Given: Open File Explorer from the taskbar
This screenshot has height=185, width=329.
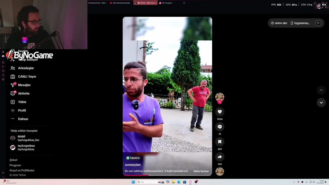Looking at the screenshot, I should tap(173, 182).
